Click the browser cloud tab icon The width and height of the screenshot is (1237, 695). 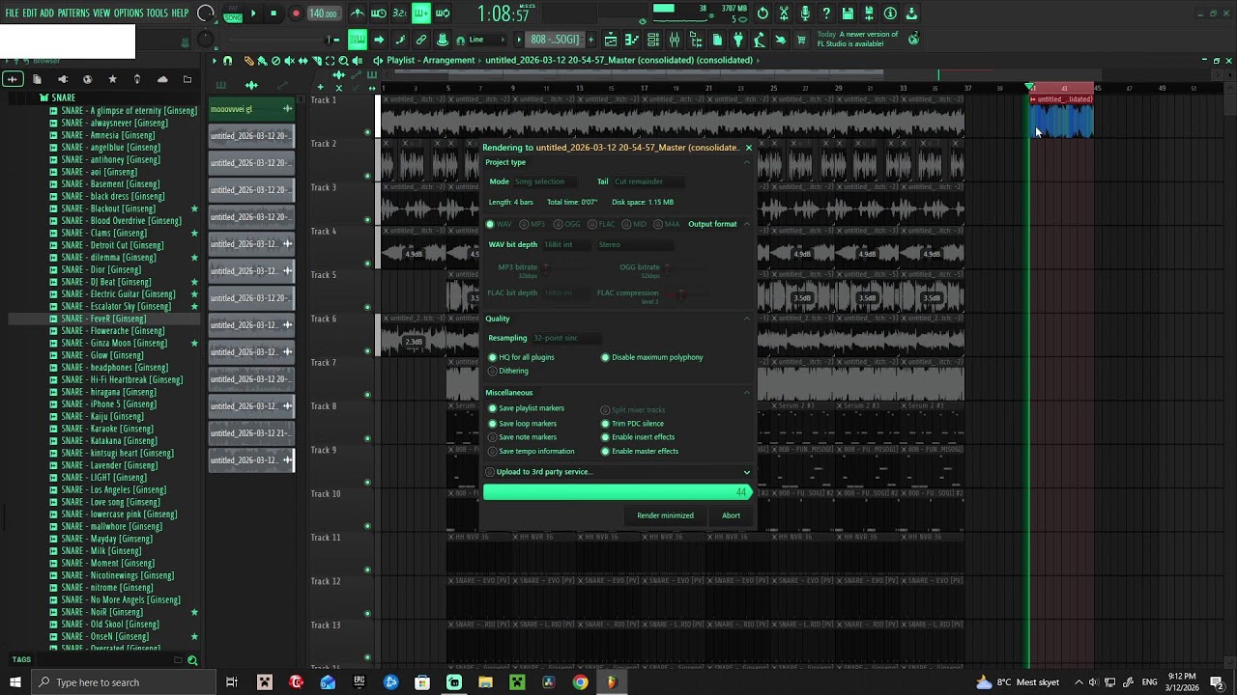pyautogui.click(x=162, y=79)
